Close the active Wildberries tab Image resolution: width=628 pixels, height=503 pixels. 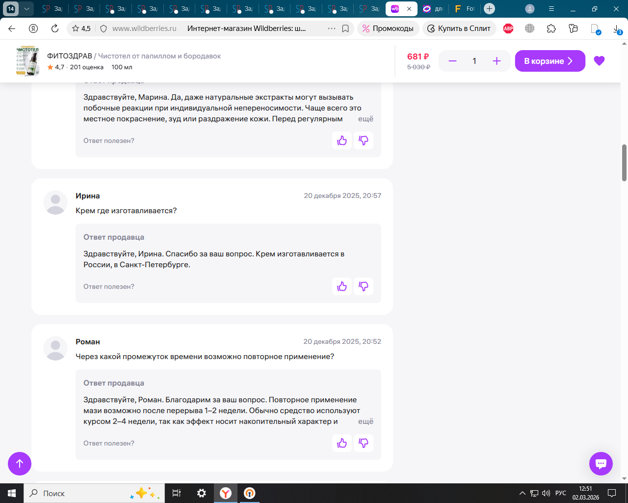pyautogui.click(x=409, y=9)
